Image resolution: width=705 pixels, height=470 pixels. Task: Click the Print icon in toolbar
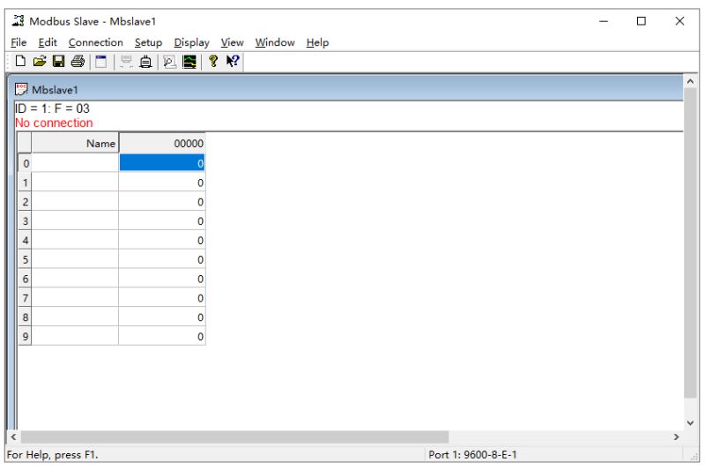[x=78, y=61]
